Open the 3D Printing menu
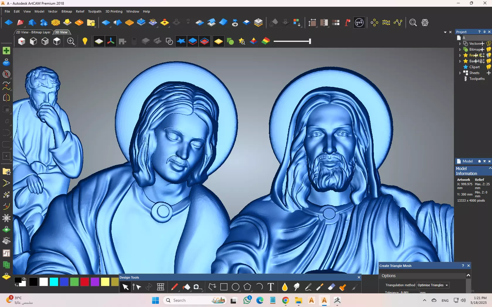This screenshot has width=492, height=307. pyautogui.click(x=114, y=11)
